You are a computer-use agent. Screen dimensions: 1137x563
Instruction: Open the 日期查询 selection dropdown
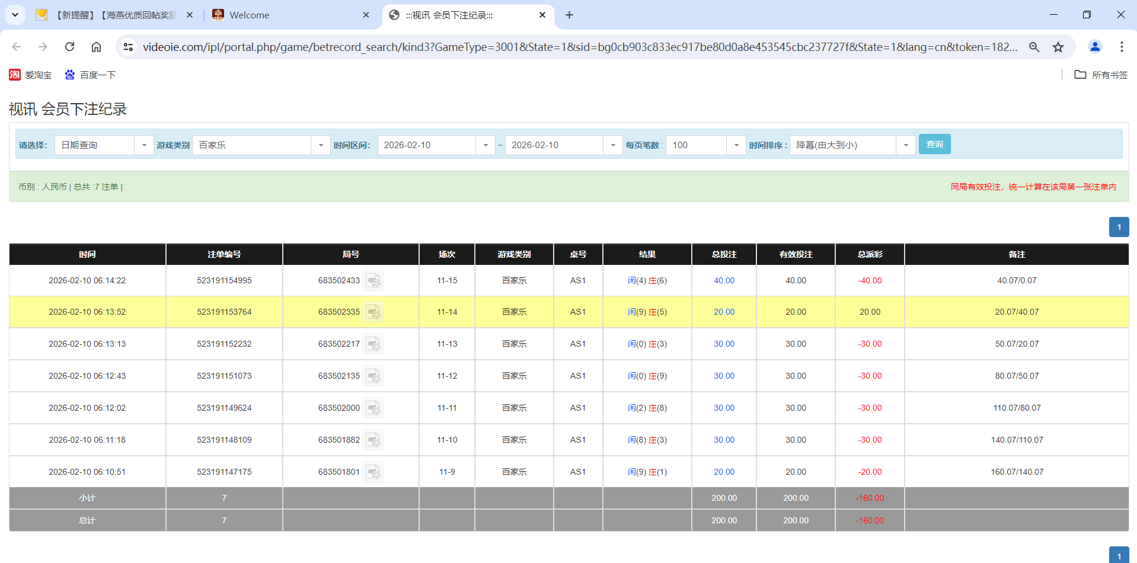pos(143,145)
